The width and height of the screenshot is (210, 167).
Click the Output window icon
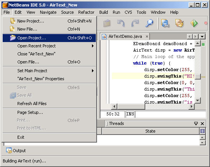(x=9, y=151)
